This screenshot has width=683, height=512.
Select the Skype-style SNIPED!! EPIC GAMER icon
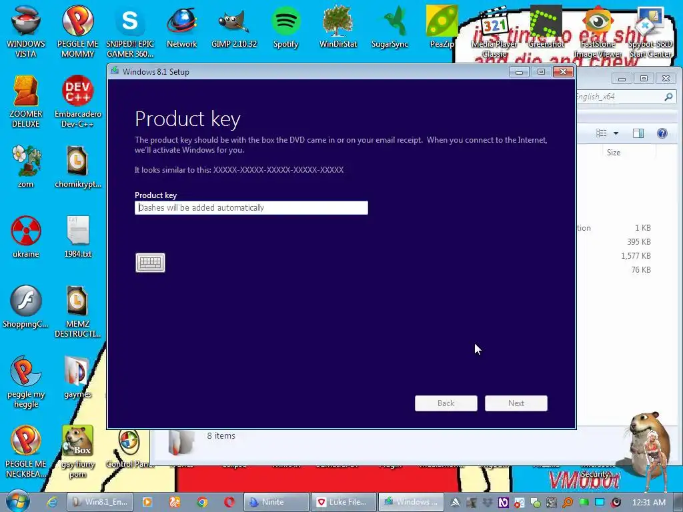(130, 31)
